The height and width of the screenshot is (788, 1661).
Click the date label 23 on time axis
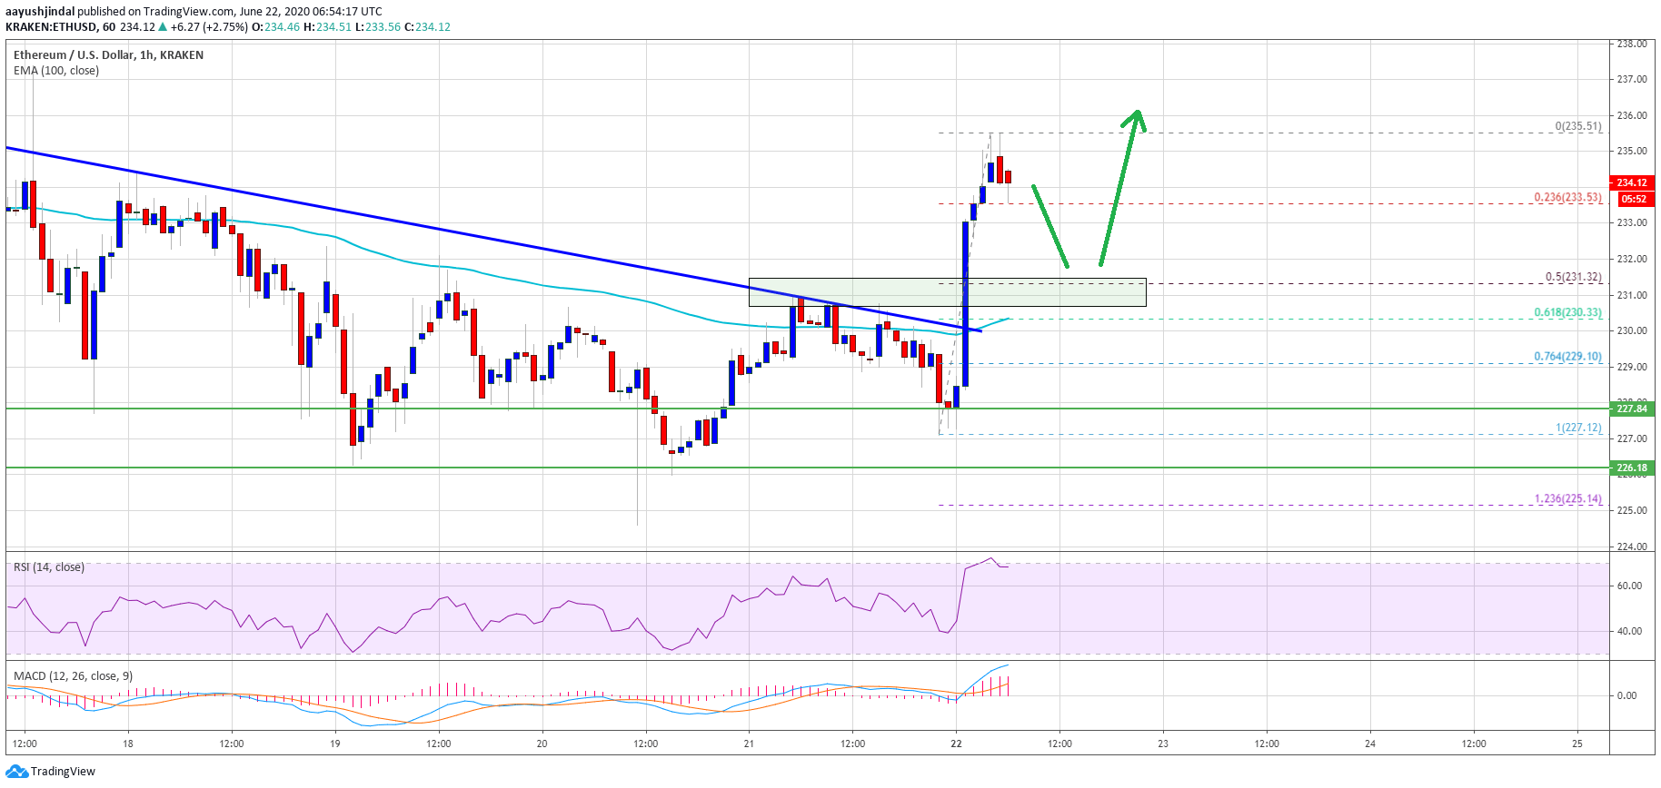(1163, 744)
